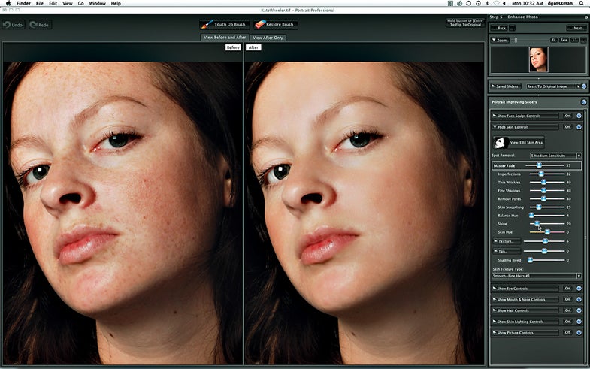Open Reset To Original Image dropdown
This screenshot has width=590, height=369.
coord(553,86)
